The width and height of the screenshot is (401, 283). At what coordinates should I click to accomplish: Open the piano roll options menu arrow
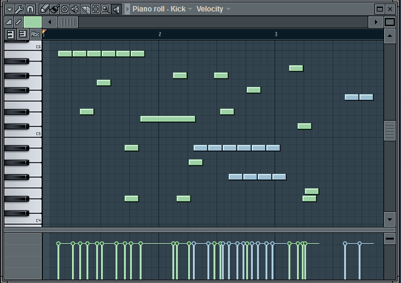[x=9, y=9]
